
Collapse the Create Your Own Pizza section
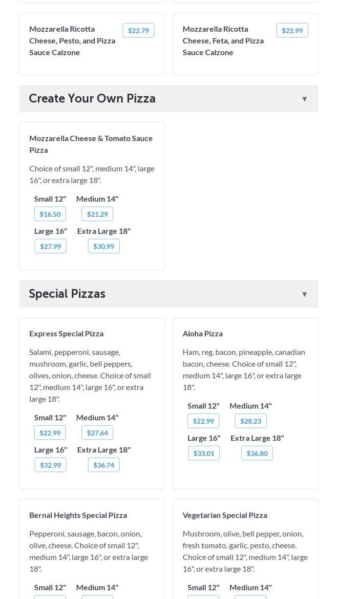[x=304, y=99]
